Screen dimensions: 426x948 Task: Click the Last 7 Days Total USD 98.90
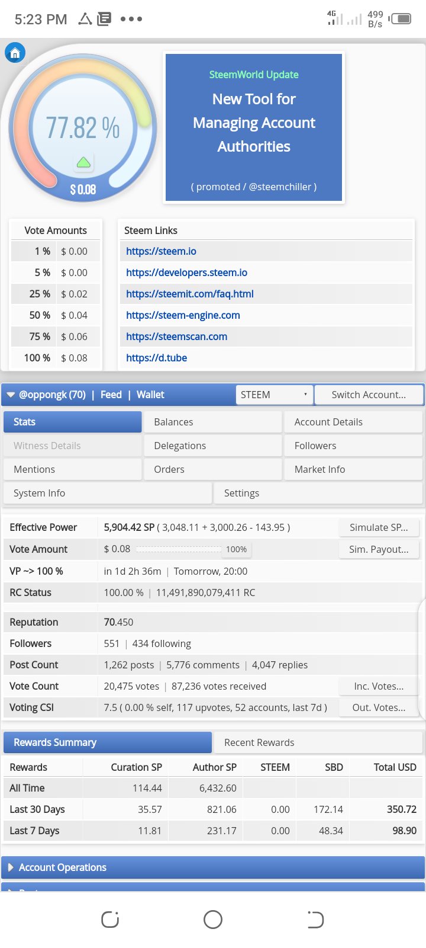(405, 831)
